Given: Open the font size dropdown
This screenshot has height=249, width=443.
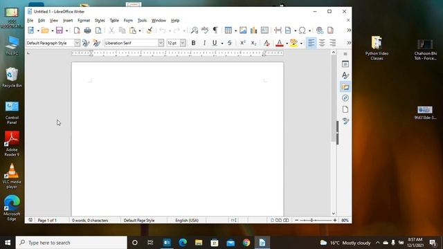Looking at the screenshot, I should click(x=183, y=43).
